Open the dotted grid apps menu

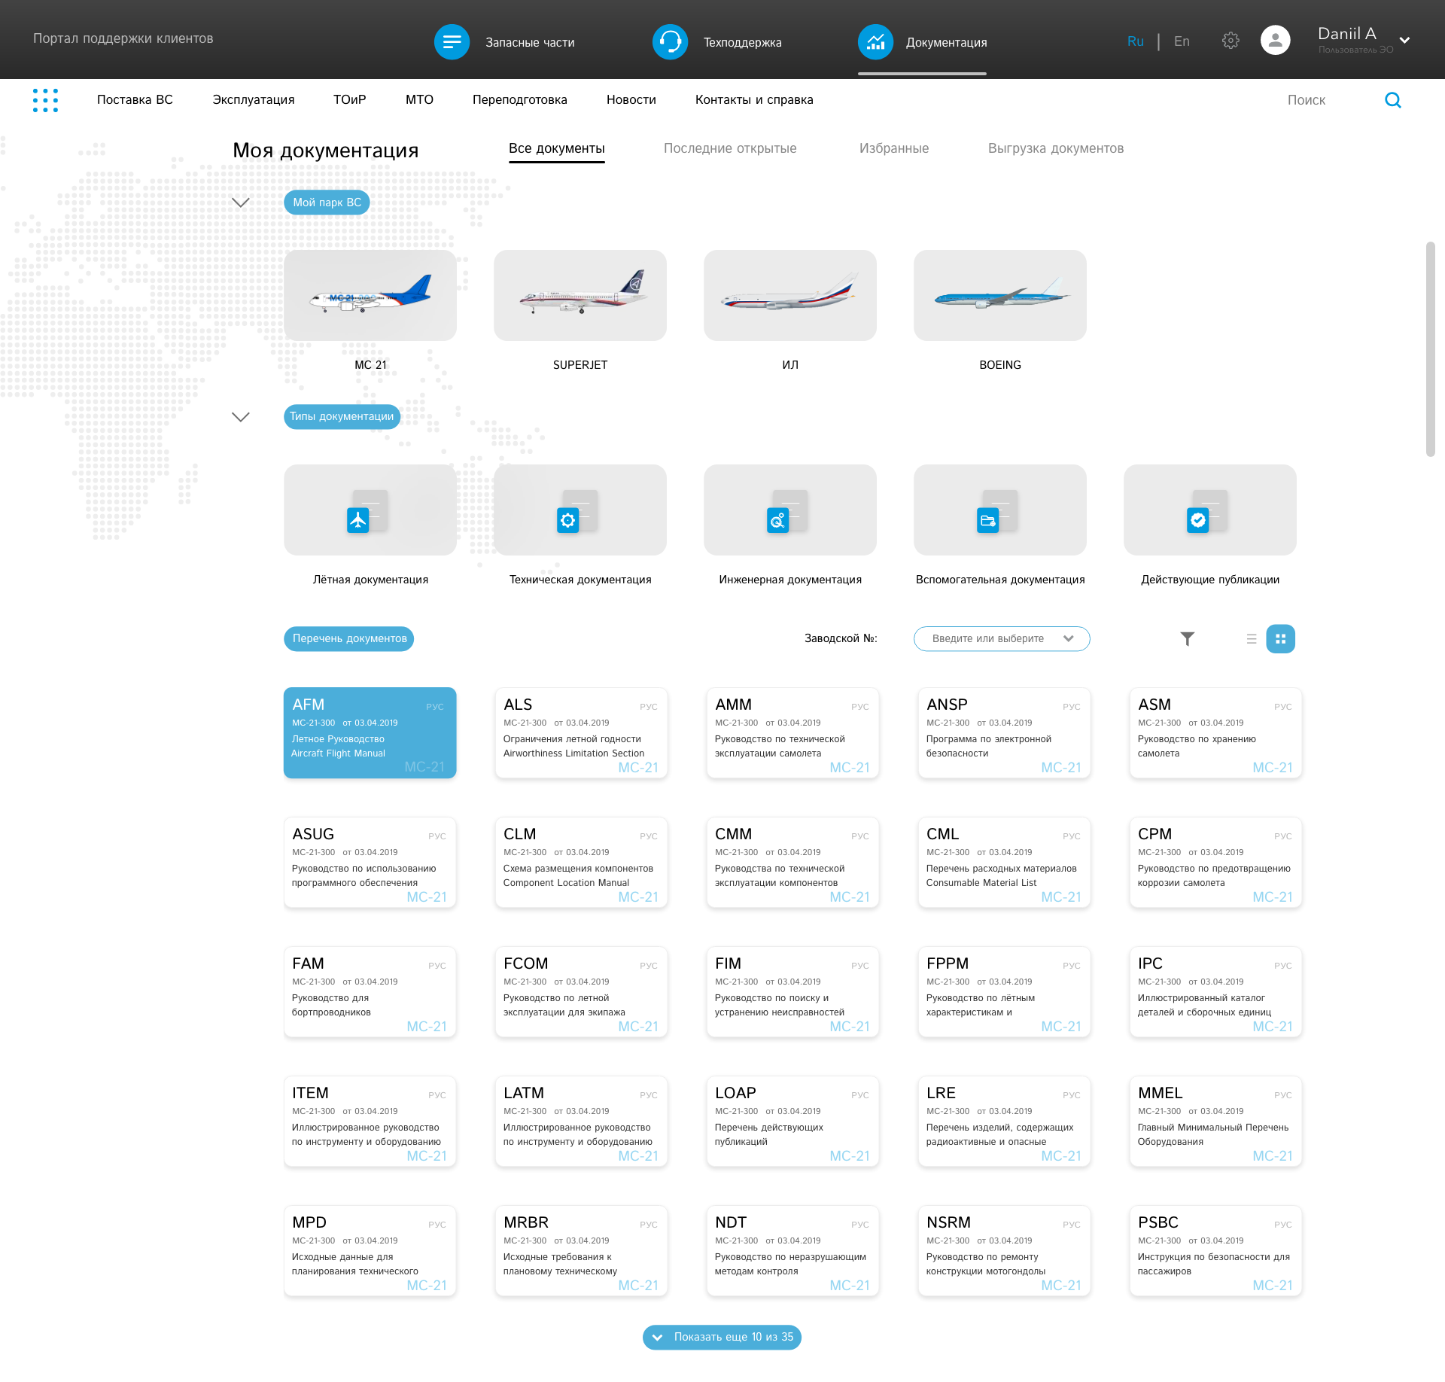tap(45, 100)
